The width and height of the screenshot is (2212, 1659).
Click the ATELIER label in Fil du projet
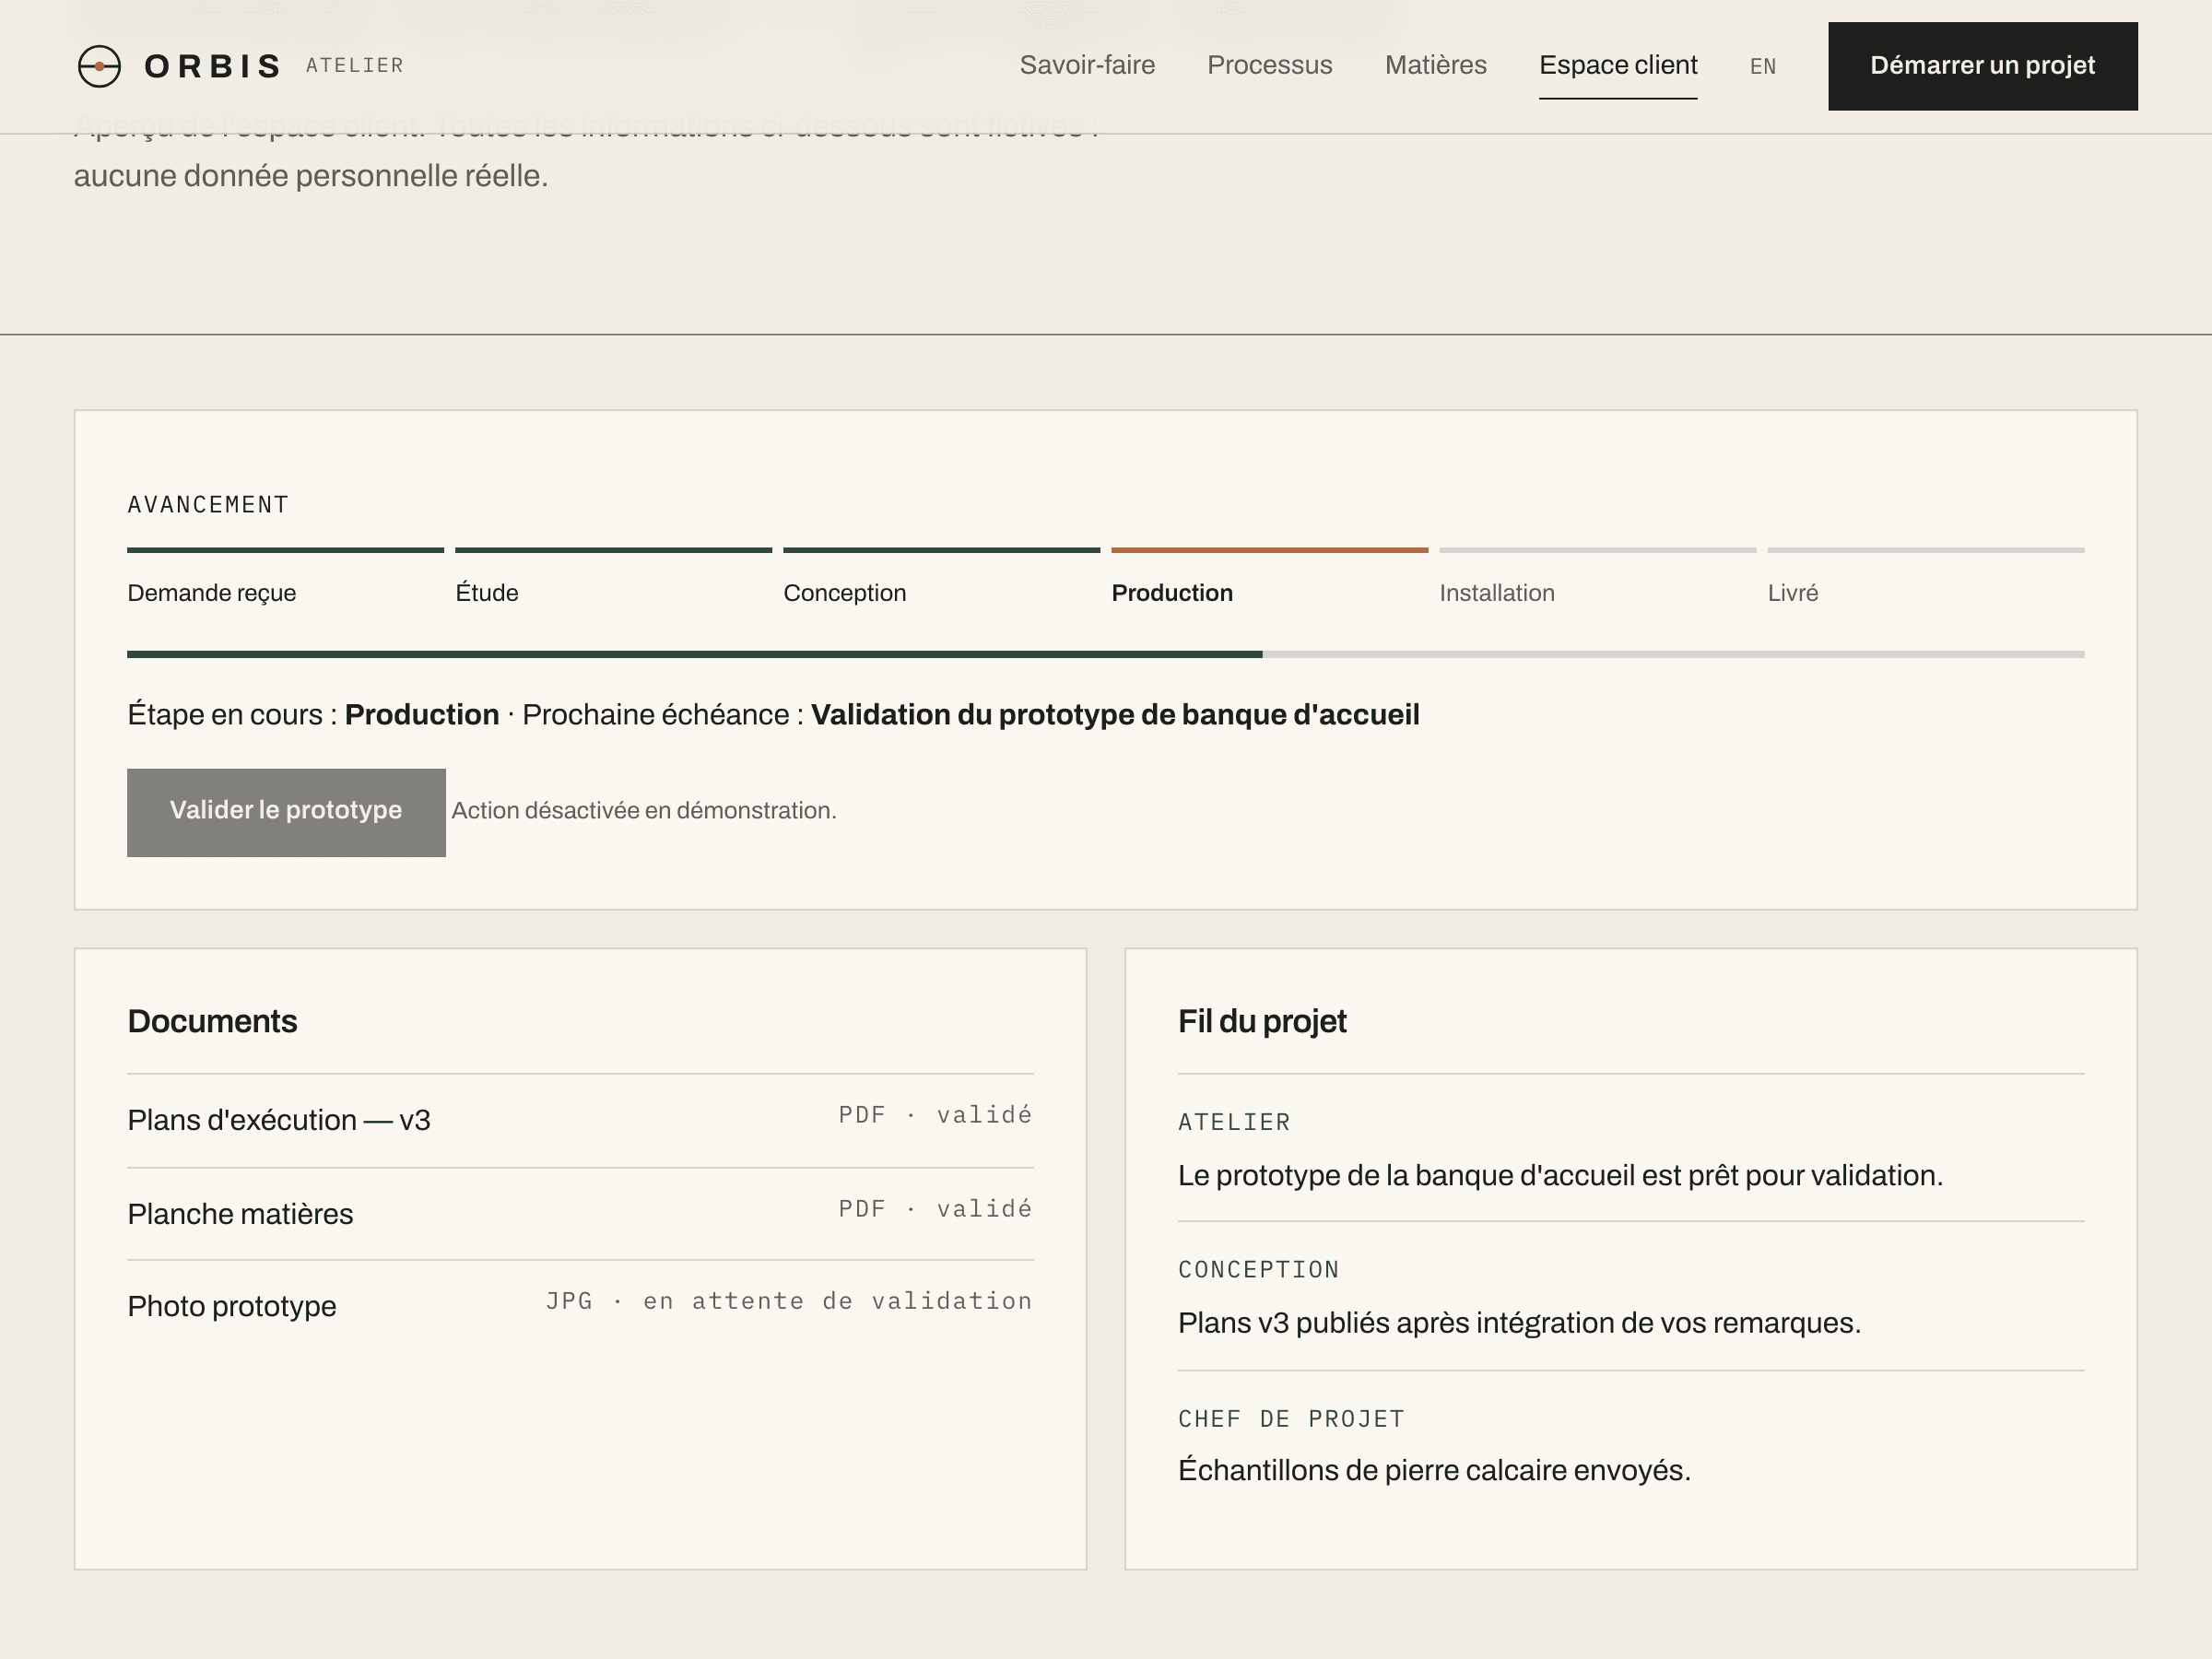[1234, 1122]
